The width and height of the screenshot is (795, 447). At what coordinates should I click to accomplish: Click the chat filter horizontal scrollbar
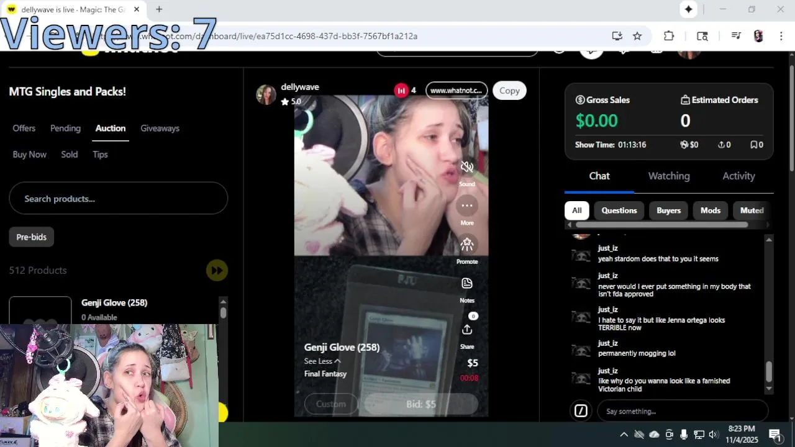click(x=661, y=225)
